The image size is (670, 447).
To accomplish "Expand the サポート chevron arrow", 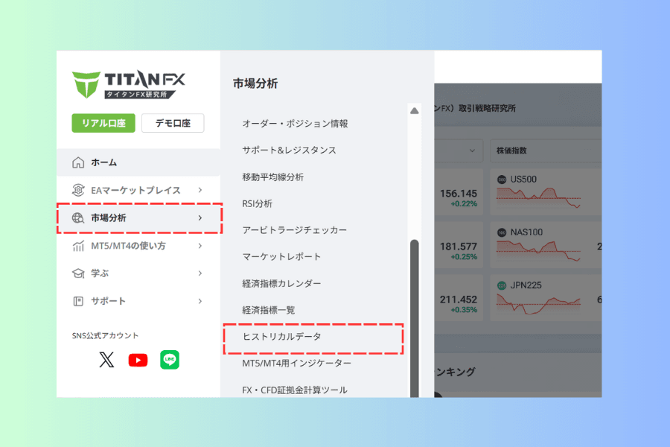I will coord(200,301).
